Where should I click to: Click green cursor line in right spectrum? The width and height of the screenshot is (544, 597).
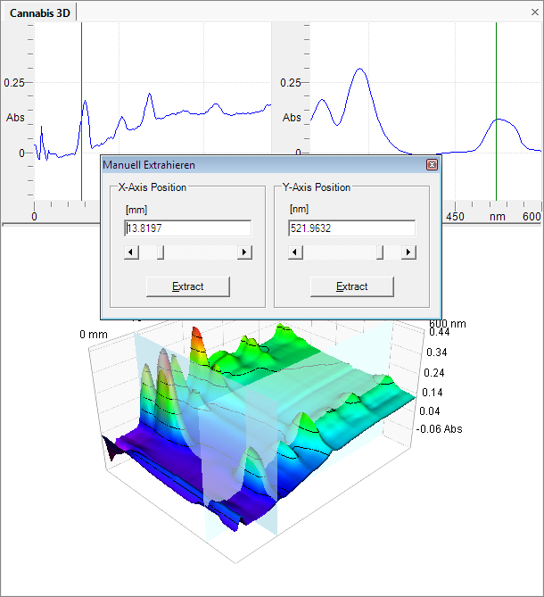click(496, 89)
